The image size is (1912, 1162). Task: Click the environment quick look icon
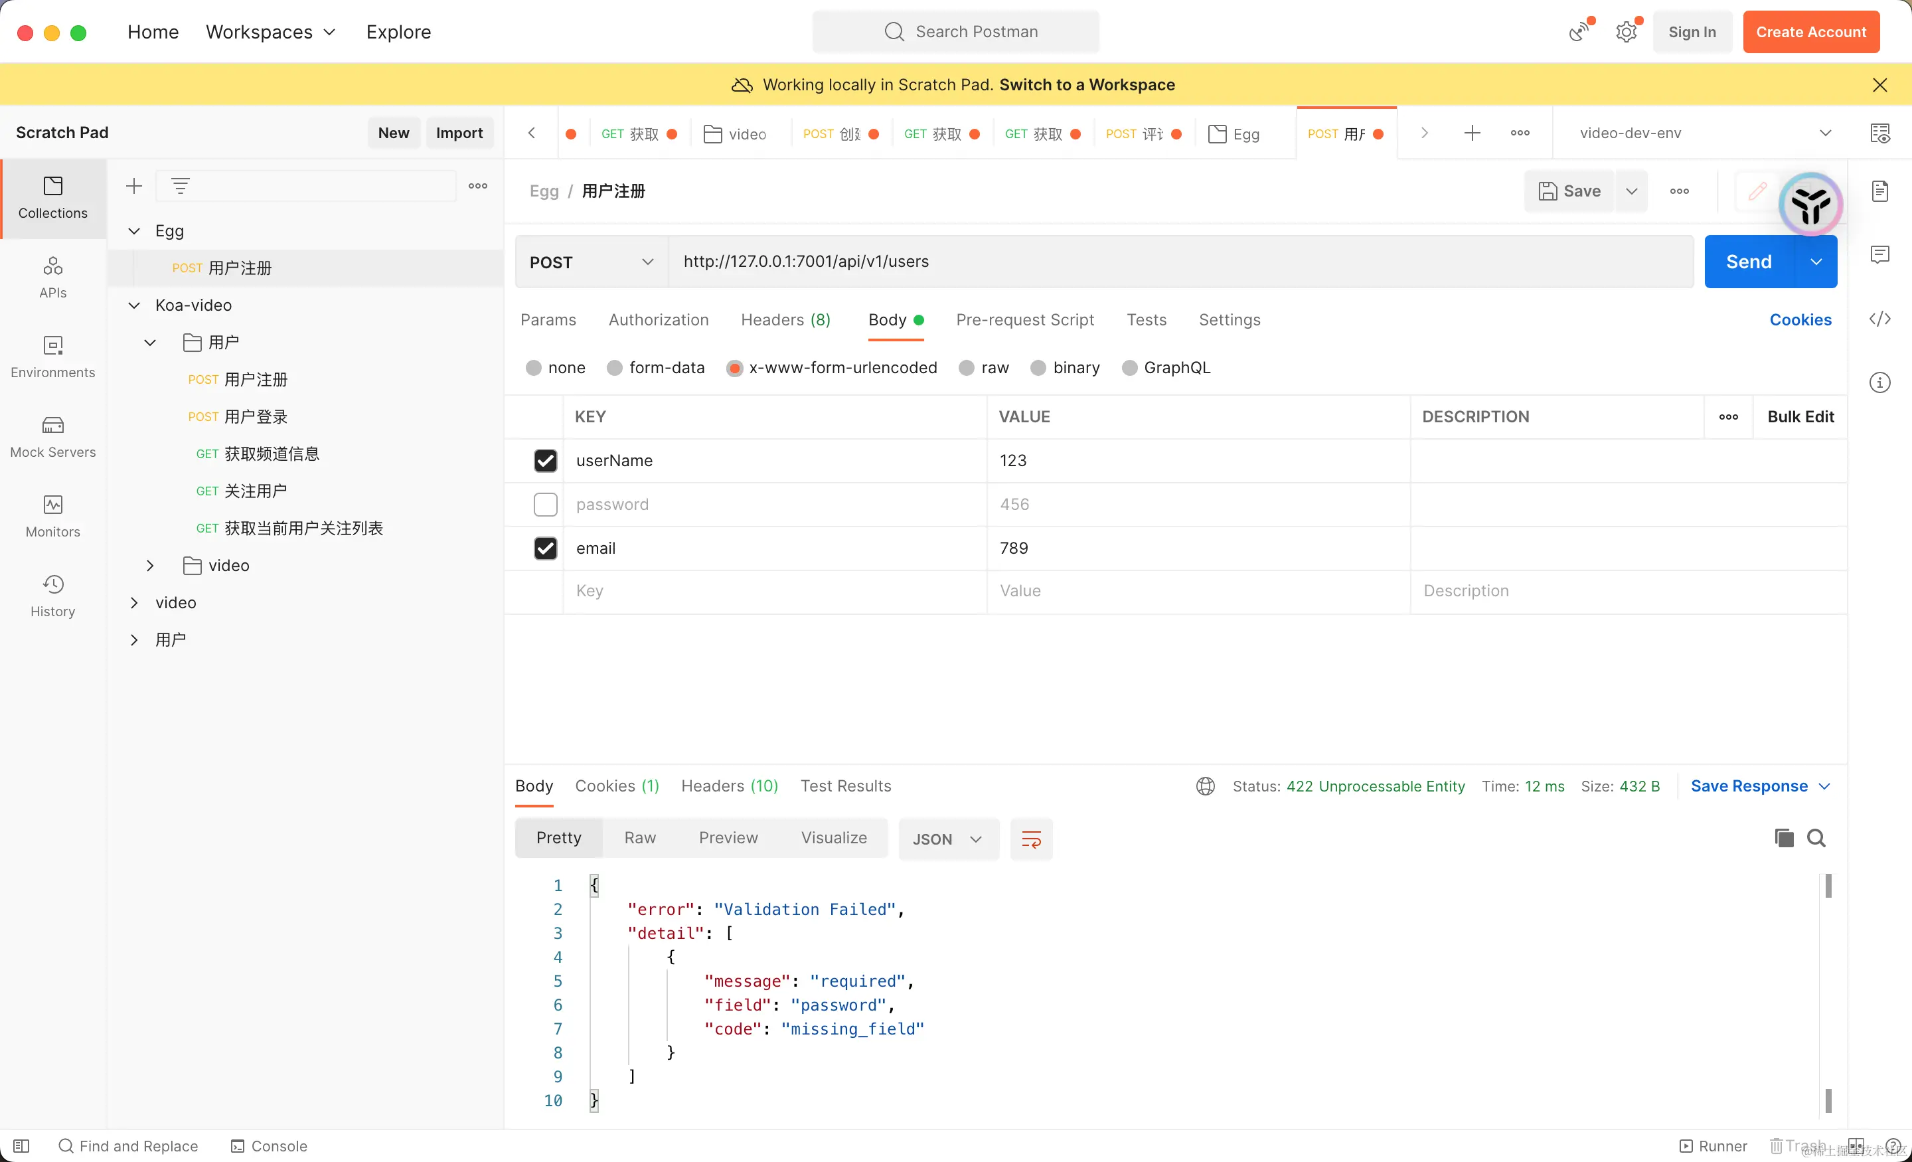pyautogui.click(x=1880, y=133)
